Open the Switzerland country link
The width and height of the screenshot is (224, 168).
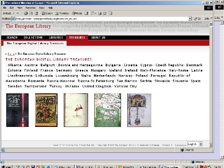35,86
